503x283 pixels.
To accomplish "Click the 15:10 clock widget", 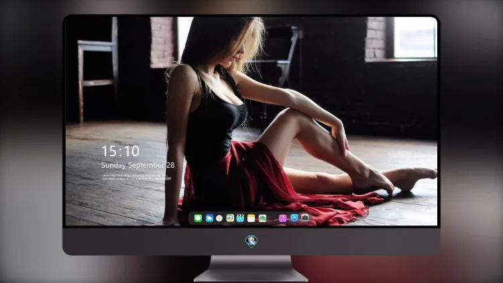I will (x=120, y=151).
